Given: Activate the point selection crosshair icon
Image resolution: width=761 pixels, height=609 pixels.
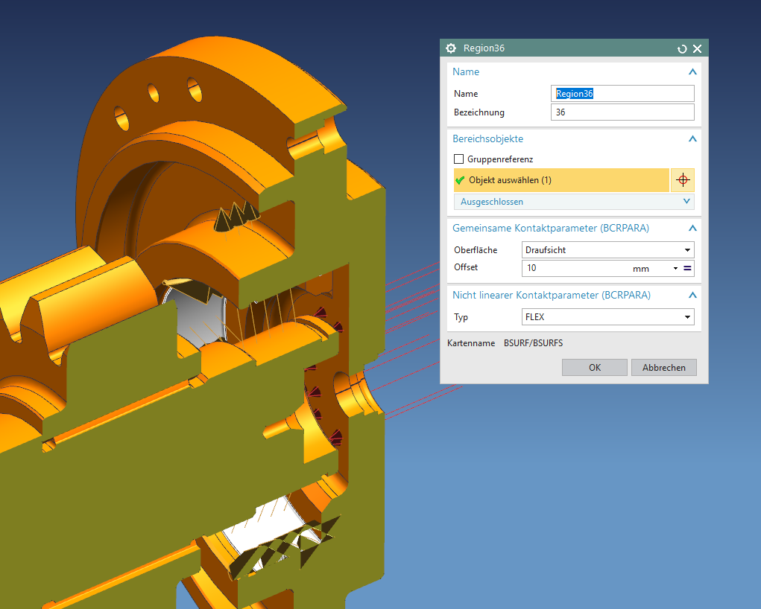Looking at the screenshot, I should coord(682,179).
